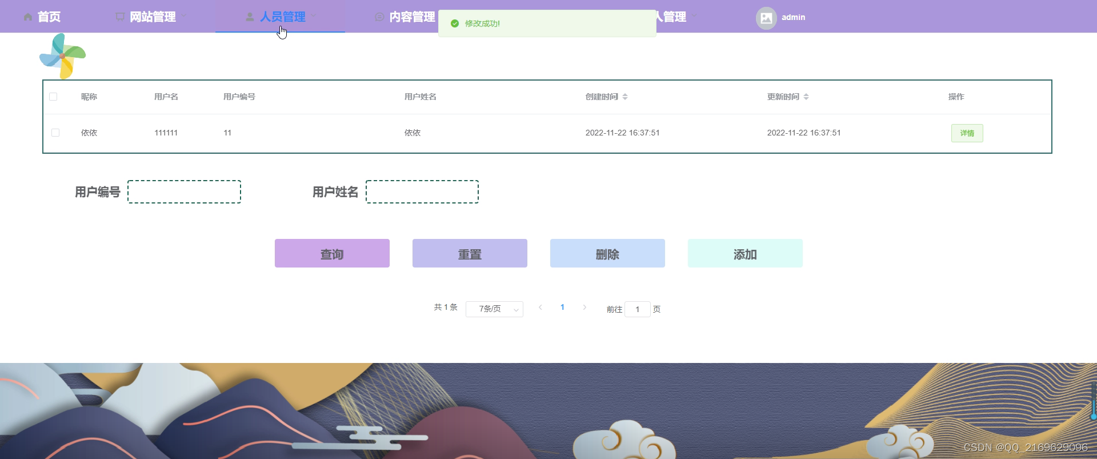Viewport: 1097px width, 459px height.
Task: Open the 首页 menu item
Action: (42, 17)
